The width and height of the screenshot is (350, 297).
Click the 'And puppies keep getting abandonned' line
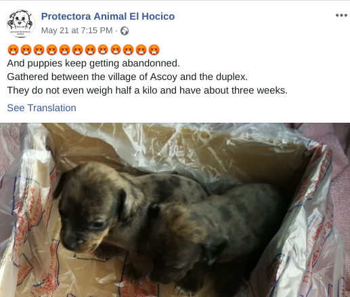point(93,63)
